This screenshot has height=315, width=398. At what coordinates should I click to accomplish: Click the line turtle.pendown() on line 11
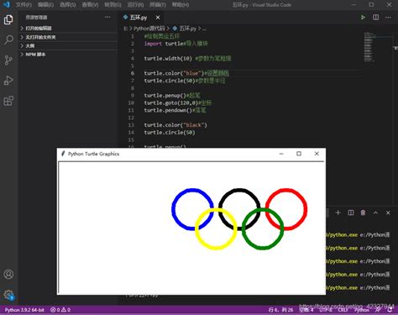[175, 110]
